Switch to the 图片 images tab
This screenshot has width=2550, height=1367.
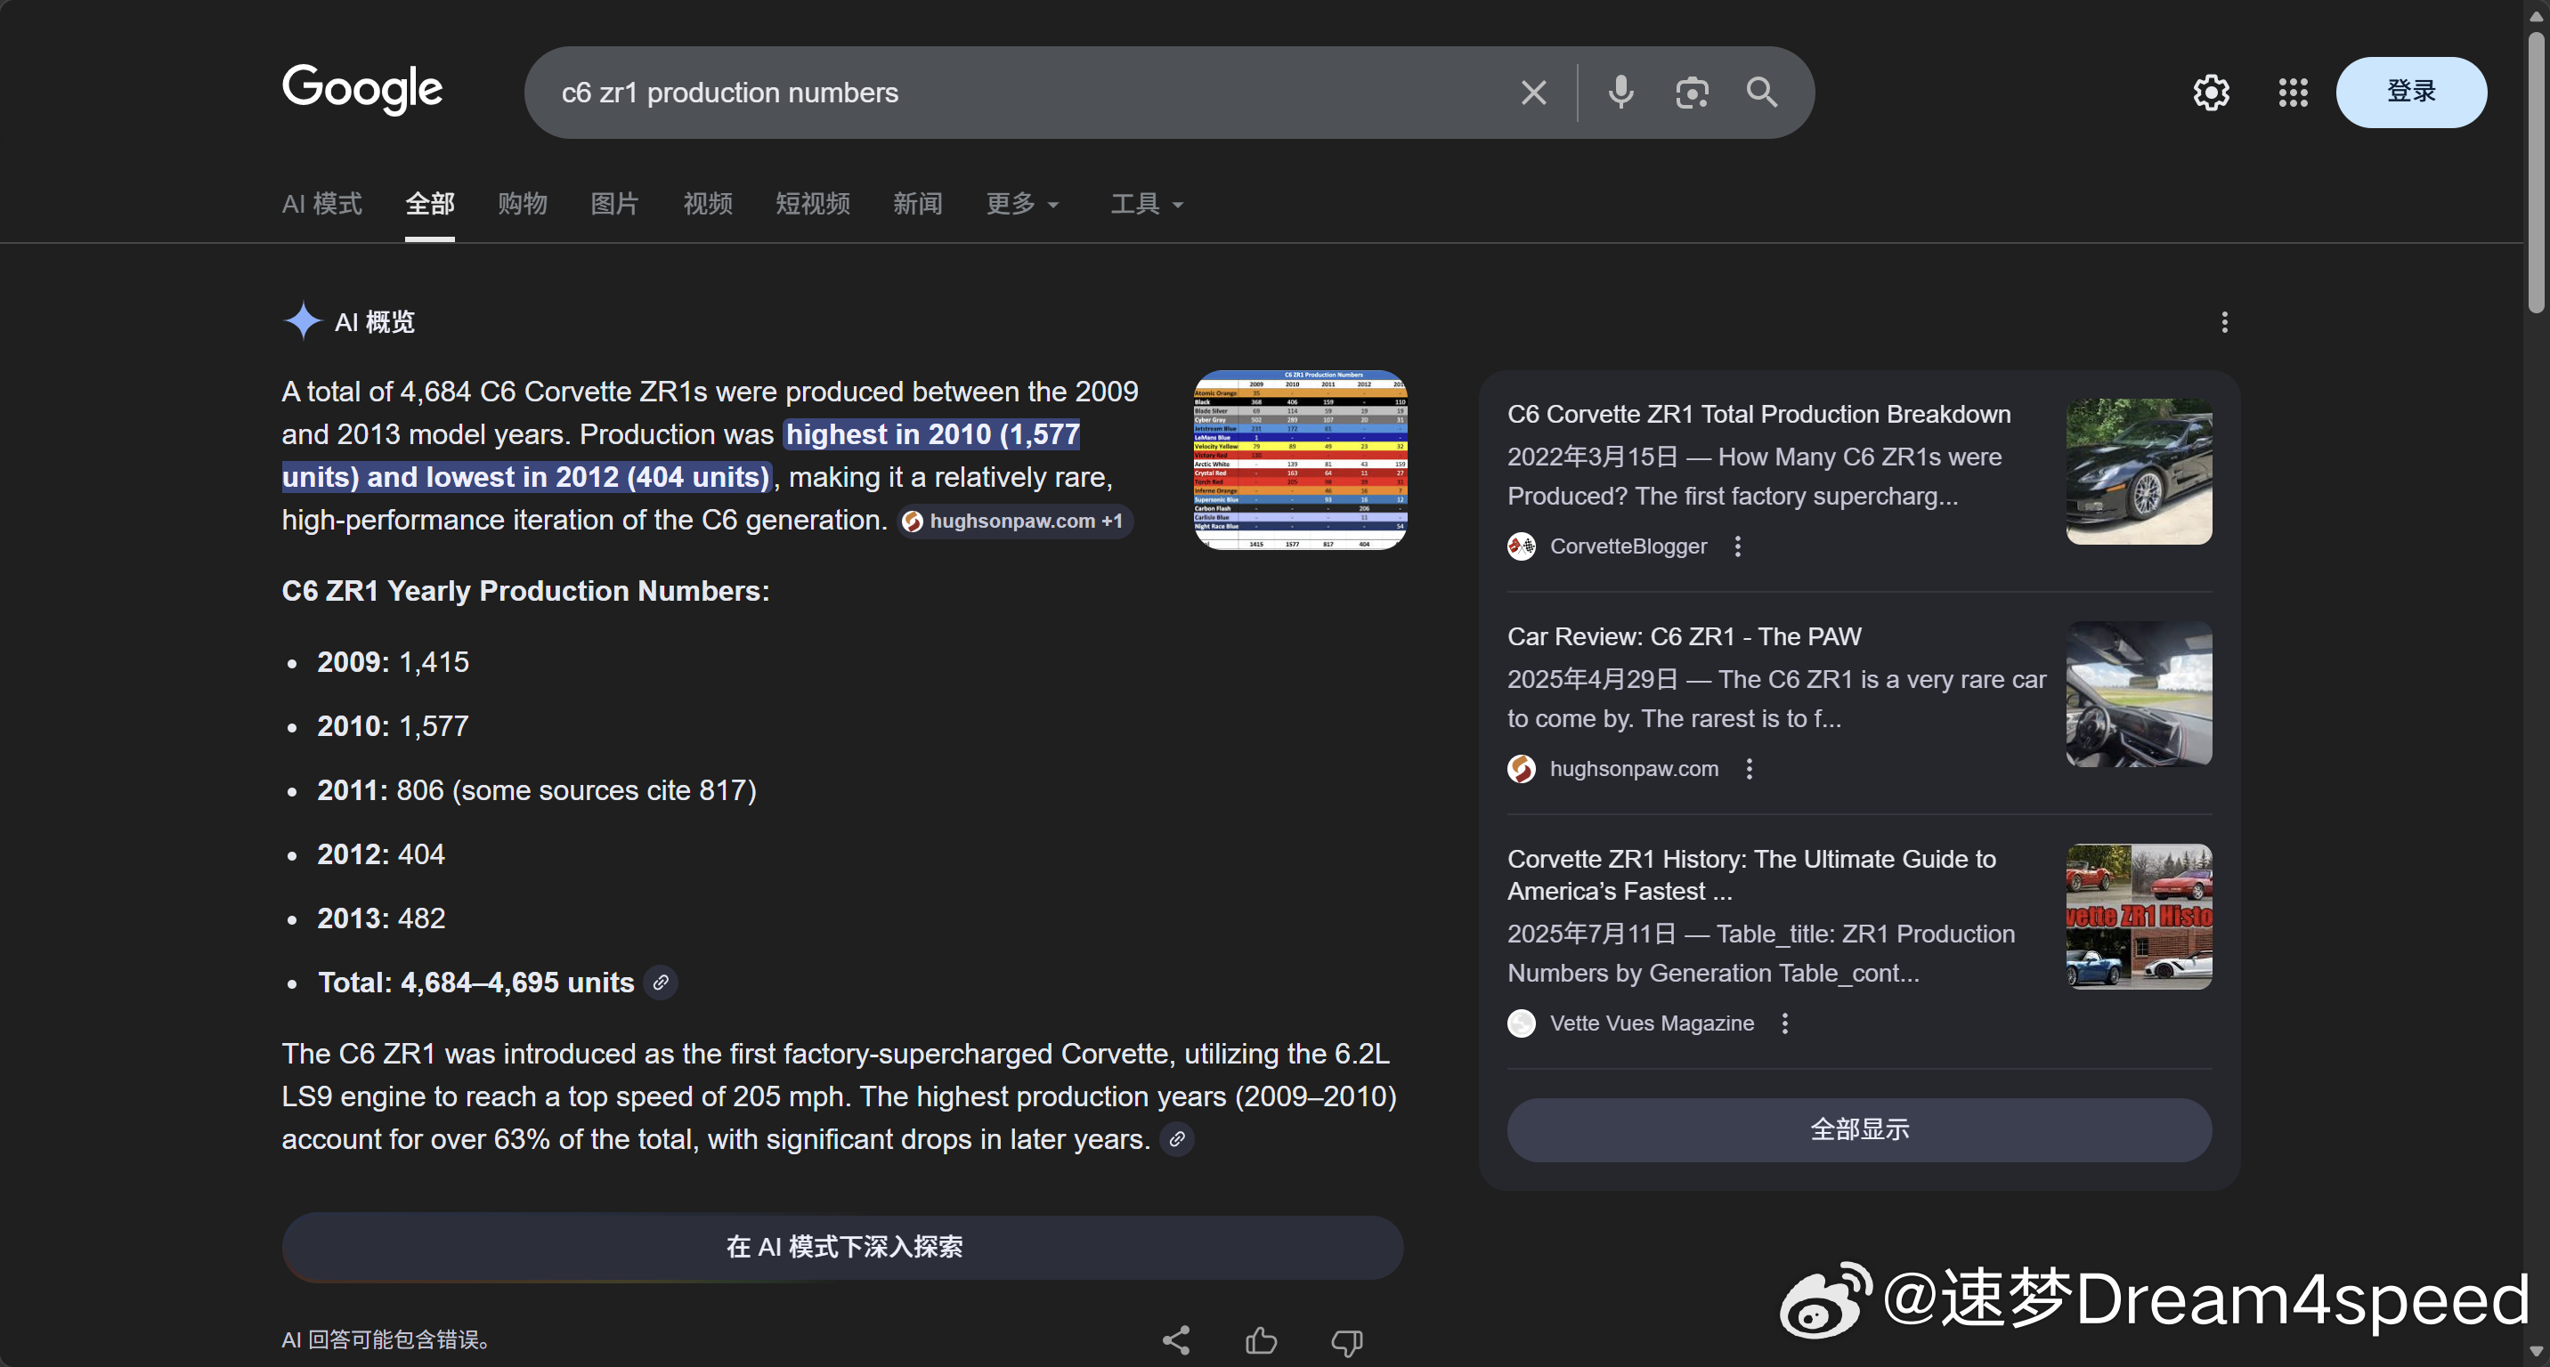point(614,204)
